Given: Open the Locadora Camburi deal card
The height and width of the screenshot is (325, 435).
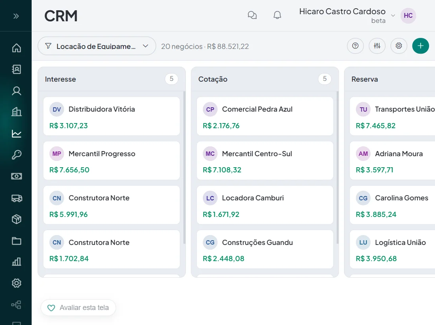Looking at the screenshot, I should tap(265, 205).
